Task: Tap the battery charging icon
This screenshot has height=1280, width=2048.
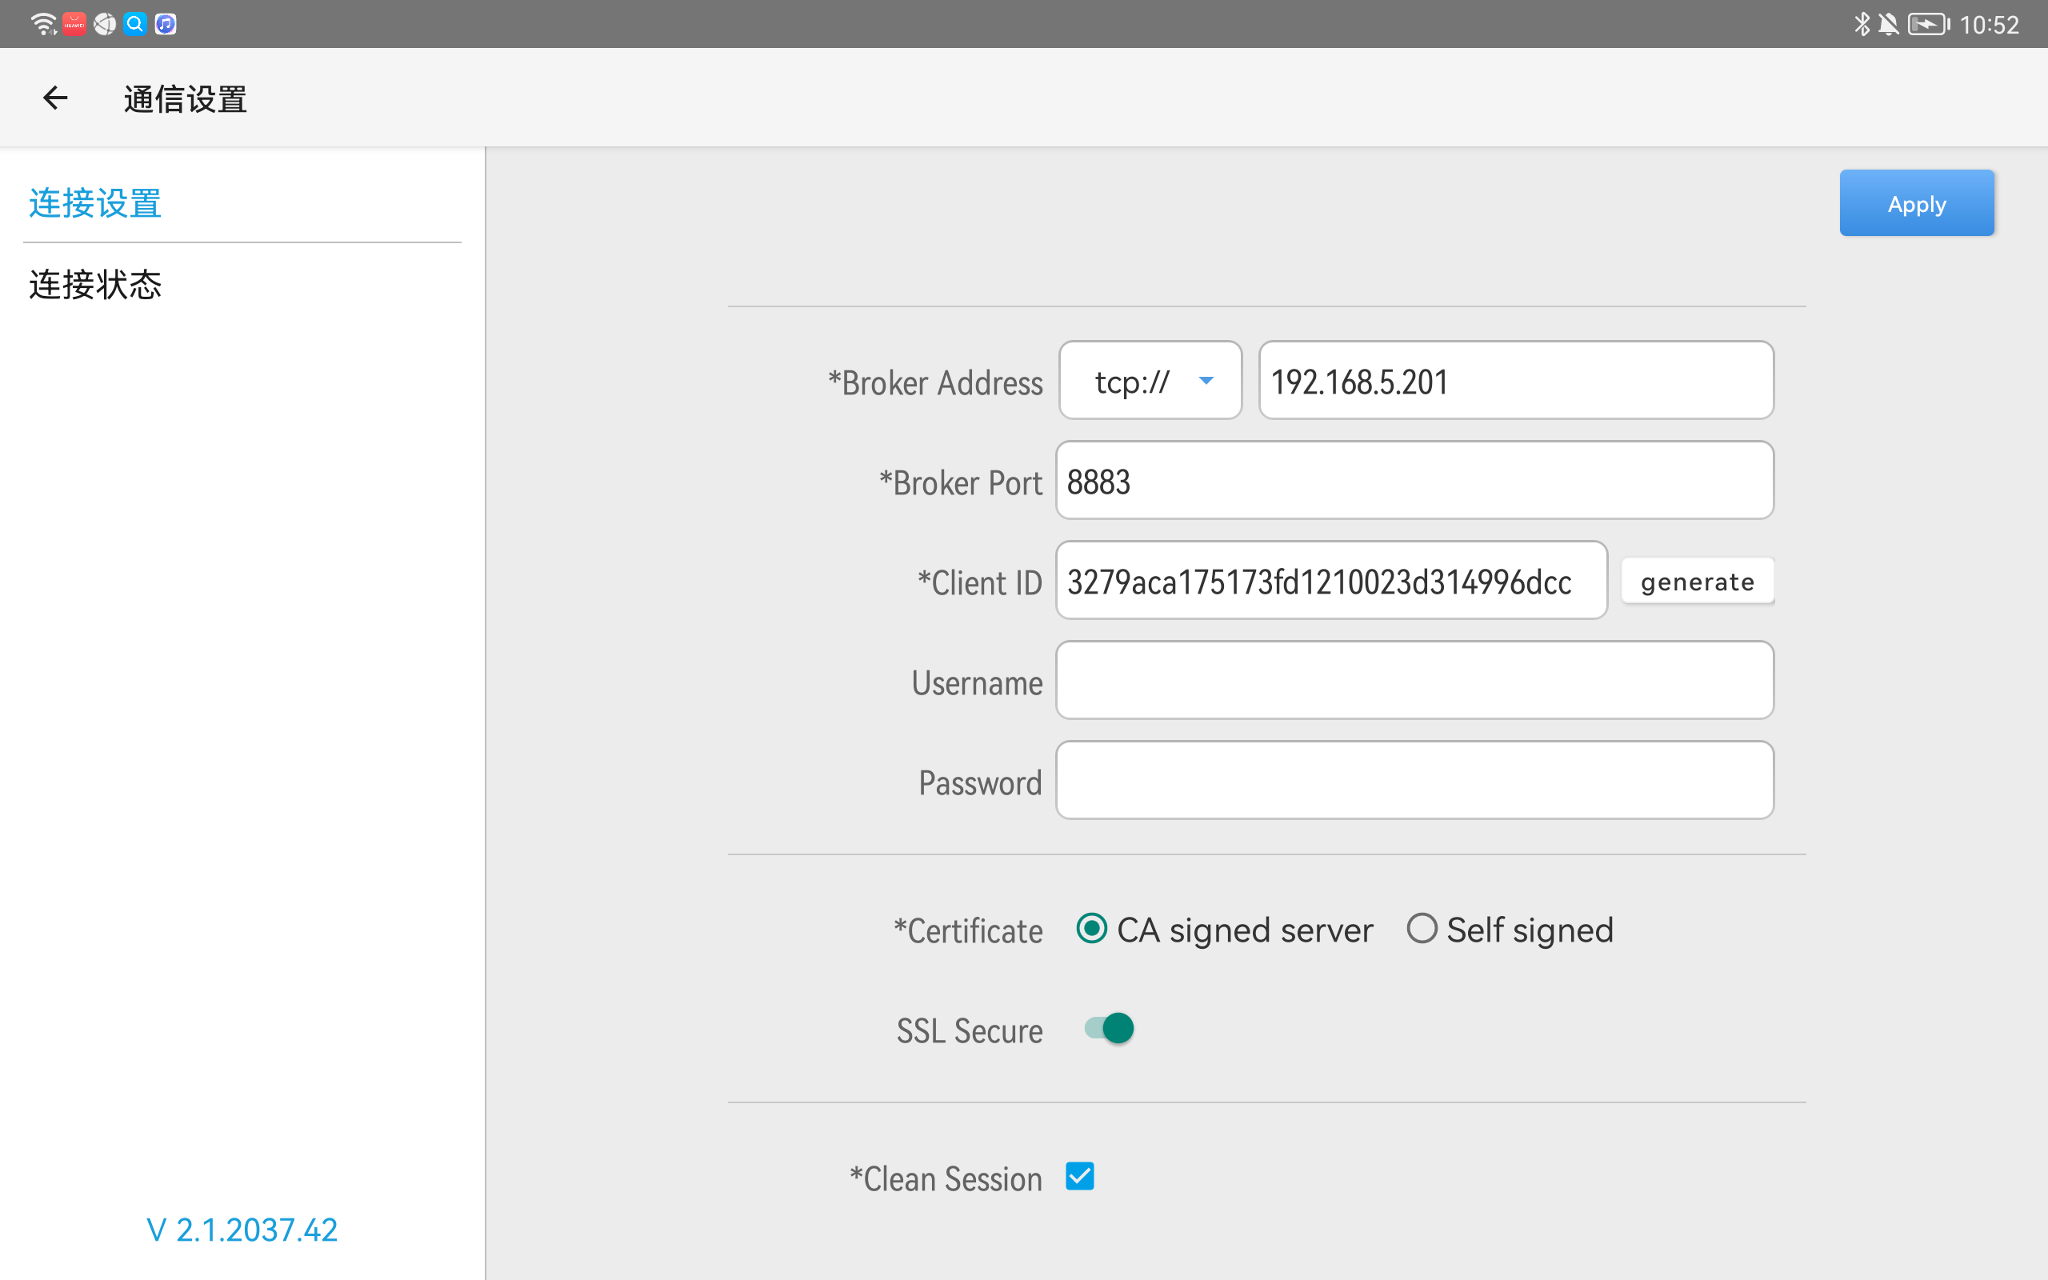Action: (x=1929, y=24)
